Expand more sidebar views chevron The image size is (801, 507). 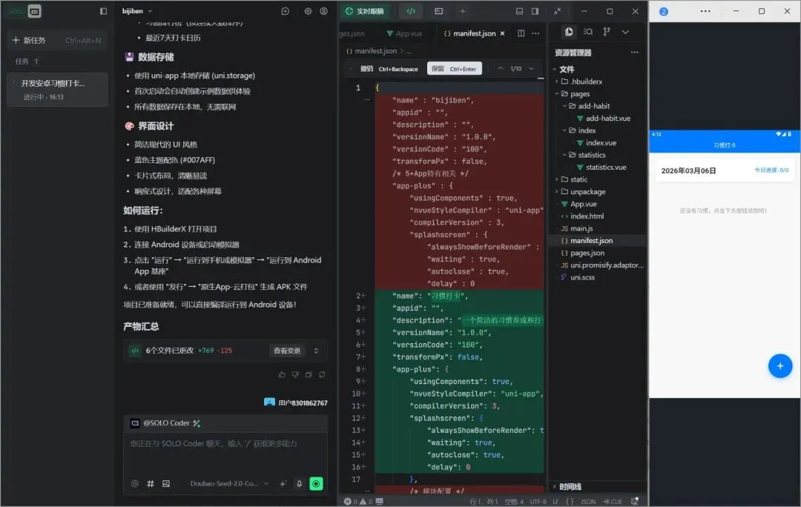[625, 32]
